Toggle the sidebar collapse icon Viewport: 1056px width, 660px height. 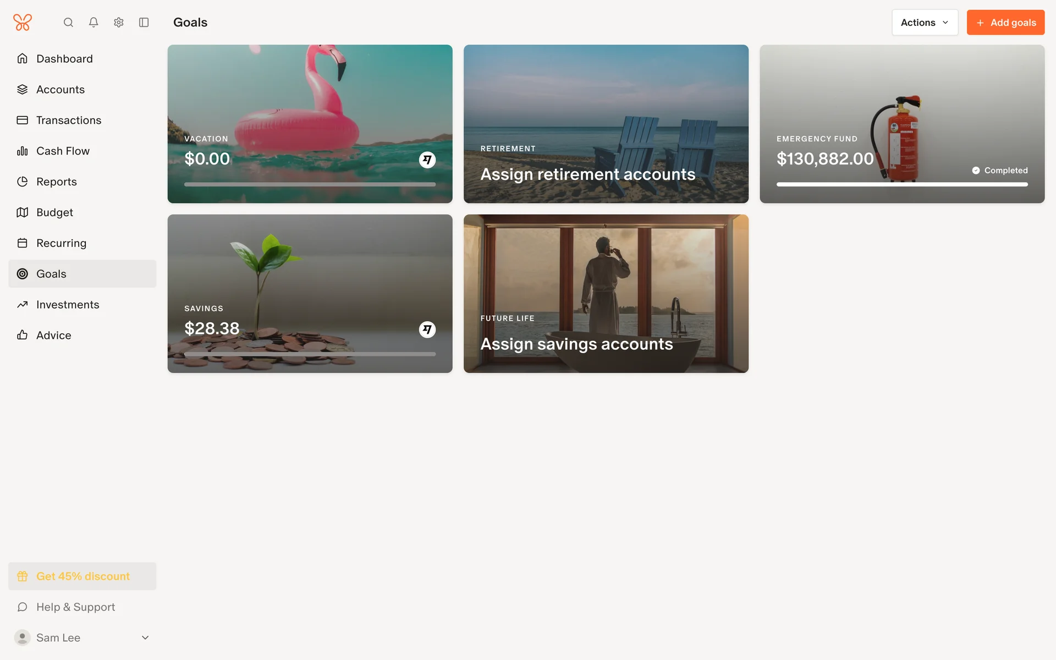click(x=144, y=23)
